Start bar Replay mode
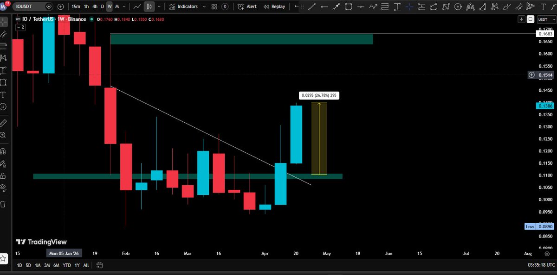The width and height of the screenshot is (557, 275). click(x=274, y=6)
